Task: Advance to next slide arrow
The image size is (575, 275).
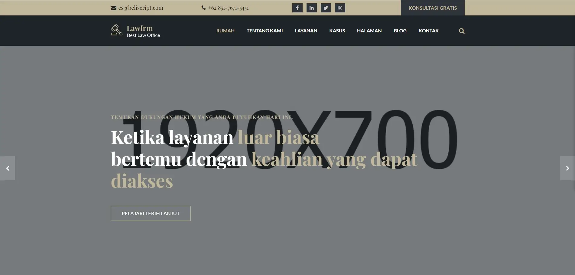Action: pyautogui.click(x=567, y=168)
